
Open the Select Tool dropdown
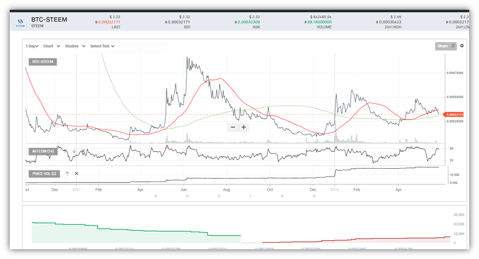point(102,46)
